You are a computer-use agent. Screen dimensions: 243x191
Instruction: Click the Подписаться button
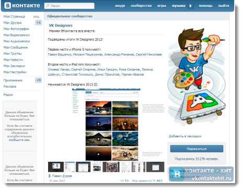tap(196, 149)
